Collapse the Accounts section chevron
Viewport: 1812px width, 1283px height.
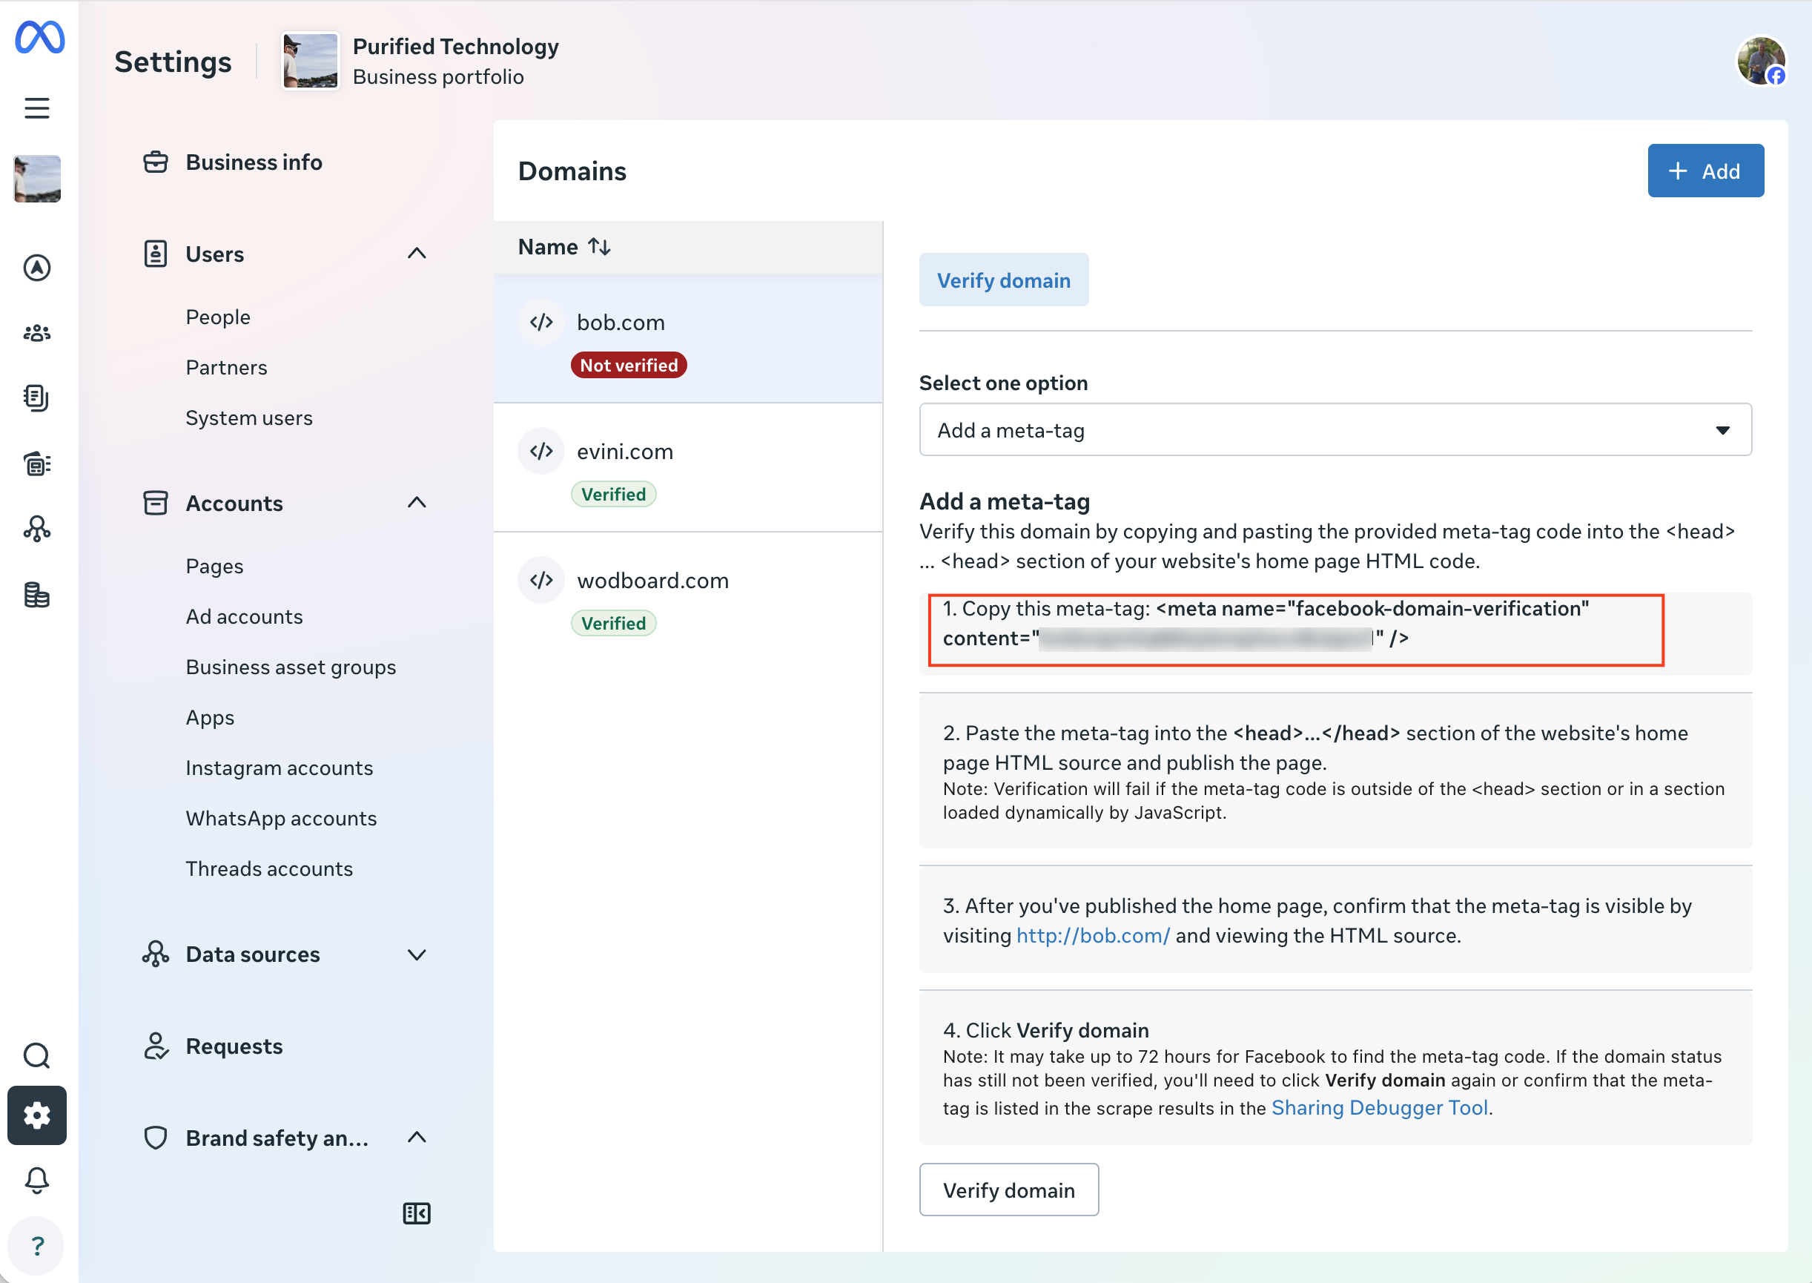click(x=416, y=504)
